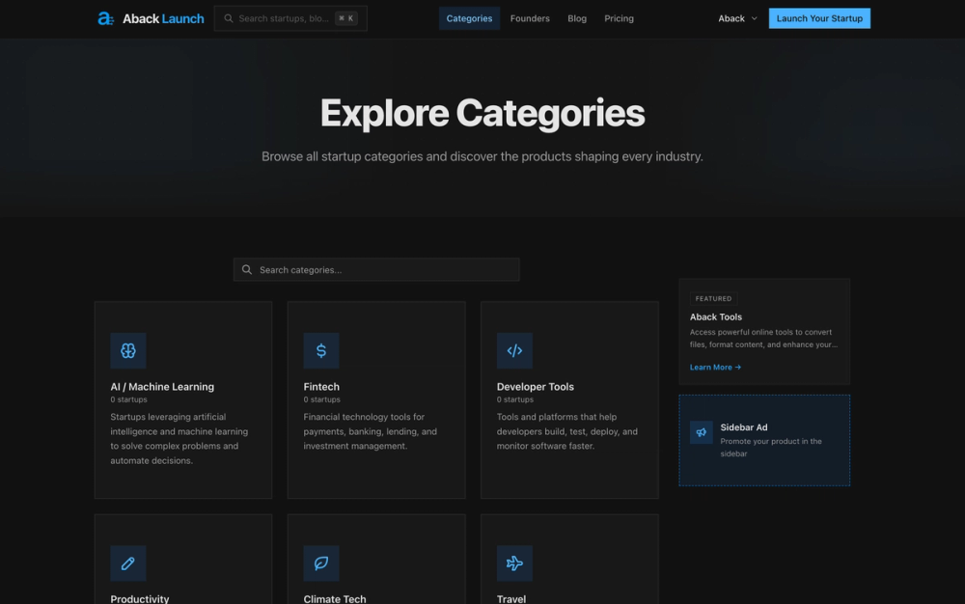Click the ⌘ K shortcut badge
This screenshot has width=965, height=604.
(x=345, y=18)
